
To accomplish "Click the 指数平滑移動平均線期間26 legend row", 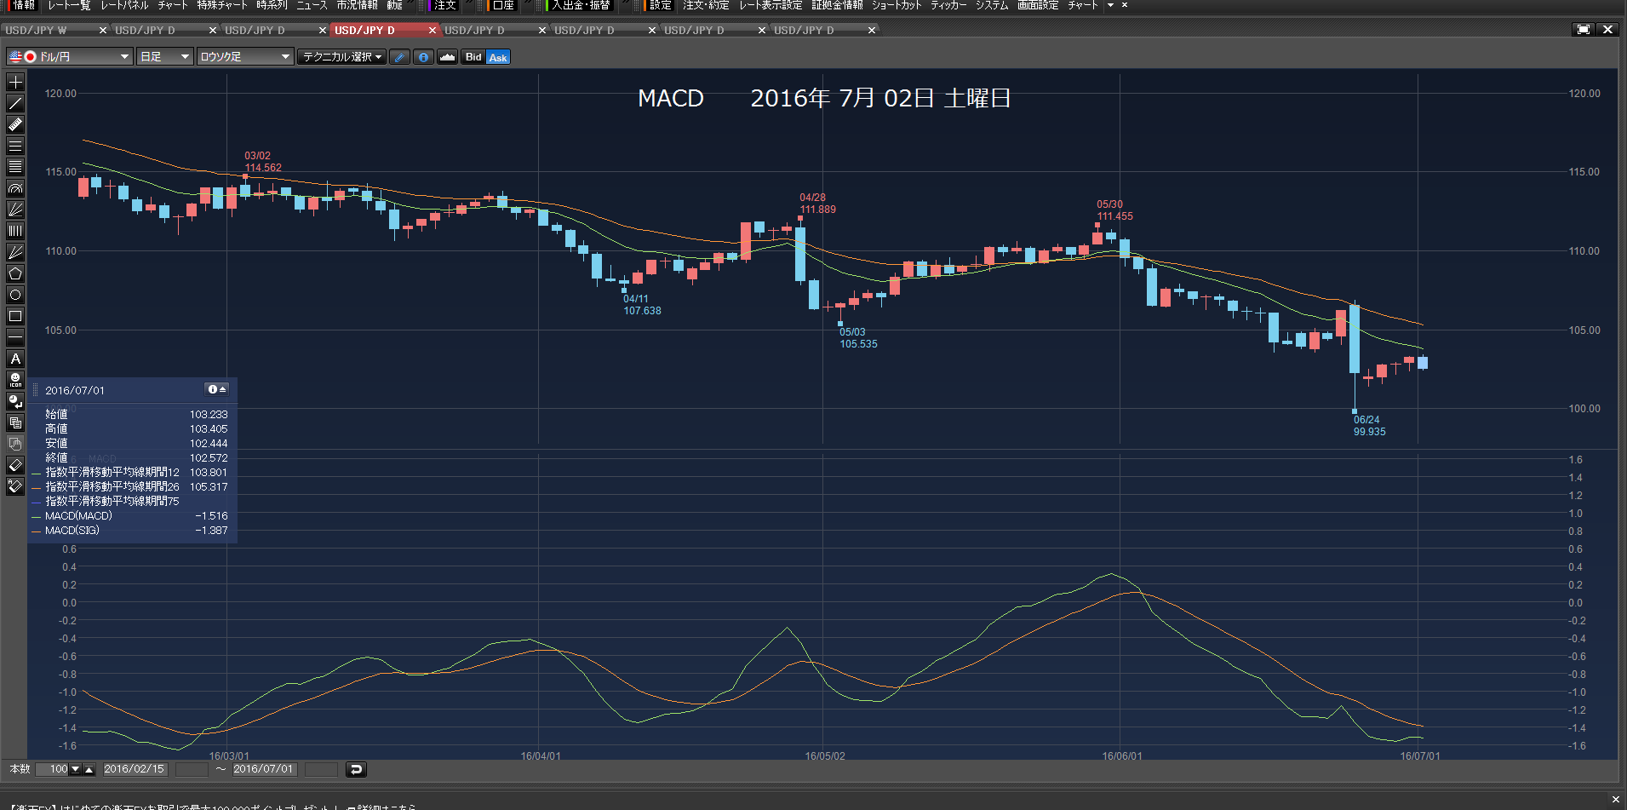I will click(129, 487).
